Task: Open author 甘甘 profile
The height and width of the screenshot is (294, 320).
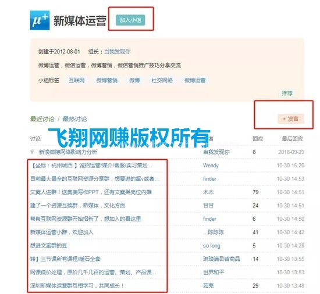Action: click(x=208, y=205)
